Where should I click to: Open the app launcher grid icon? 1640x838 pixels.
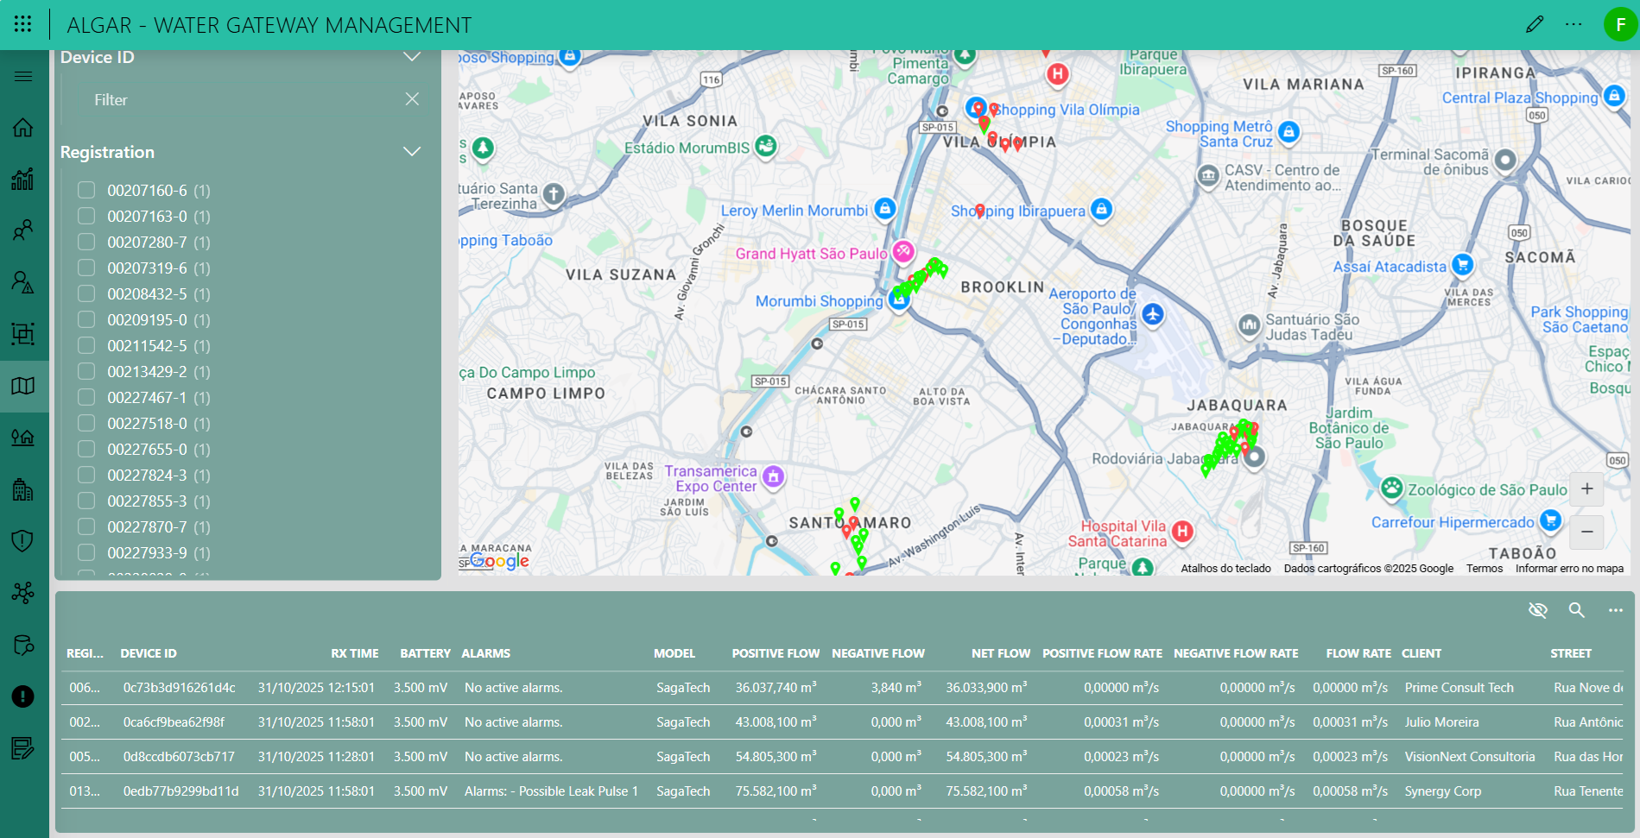coord(23,24)
